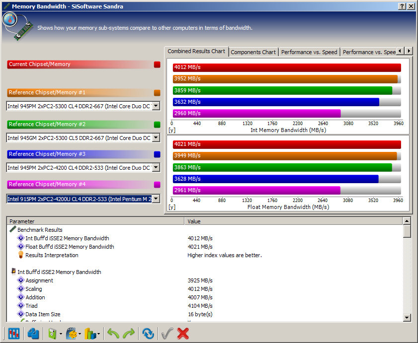Click the orange 3952 MB/s bar in Int chart
The height and width of the screenshot is (343, 418).
(285, 79)
